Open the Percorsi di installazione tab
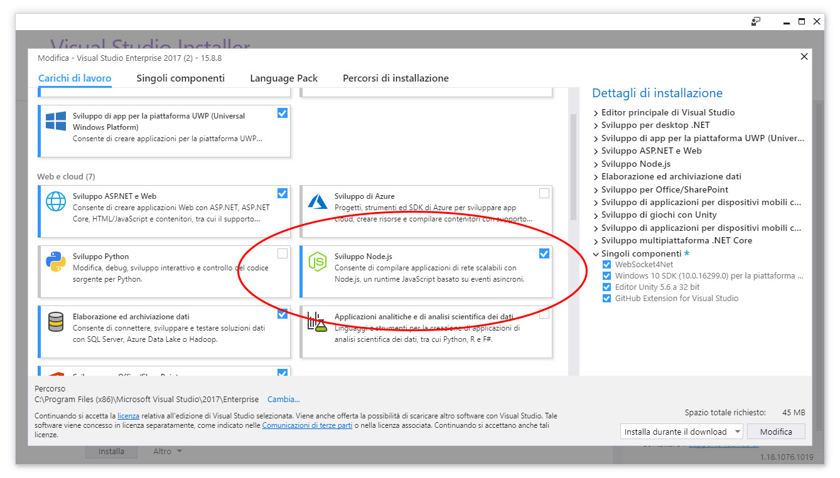This screenshot has height=478, width=840. tap(396, 78)
